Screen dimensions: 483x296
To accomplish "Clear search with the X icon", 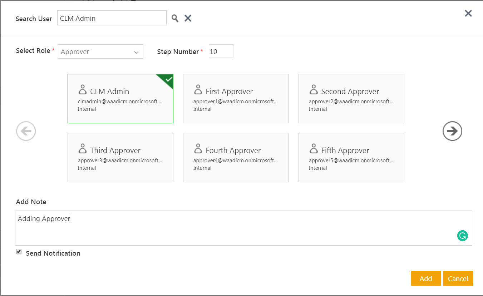I will click(x=188, y=18).
